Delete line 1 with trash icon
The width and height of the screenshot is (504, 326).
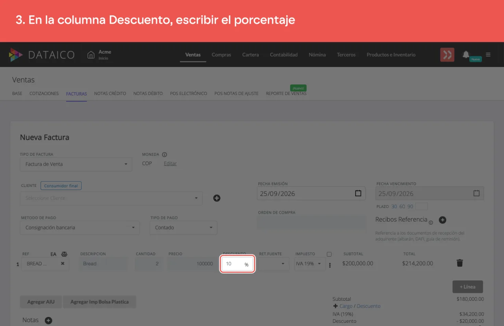[460, 263]
